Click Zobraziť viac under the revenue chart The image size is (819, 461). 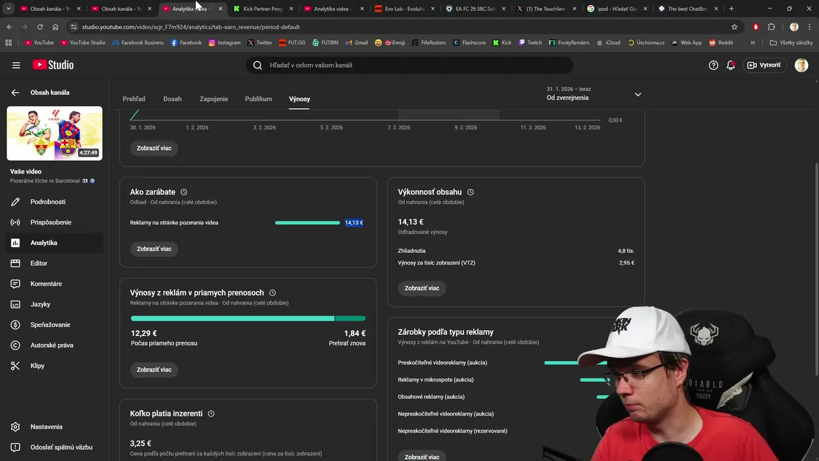point(154,148)
